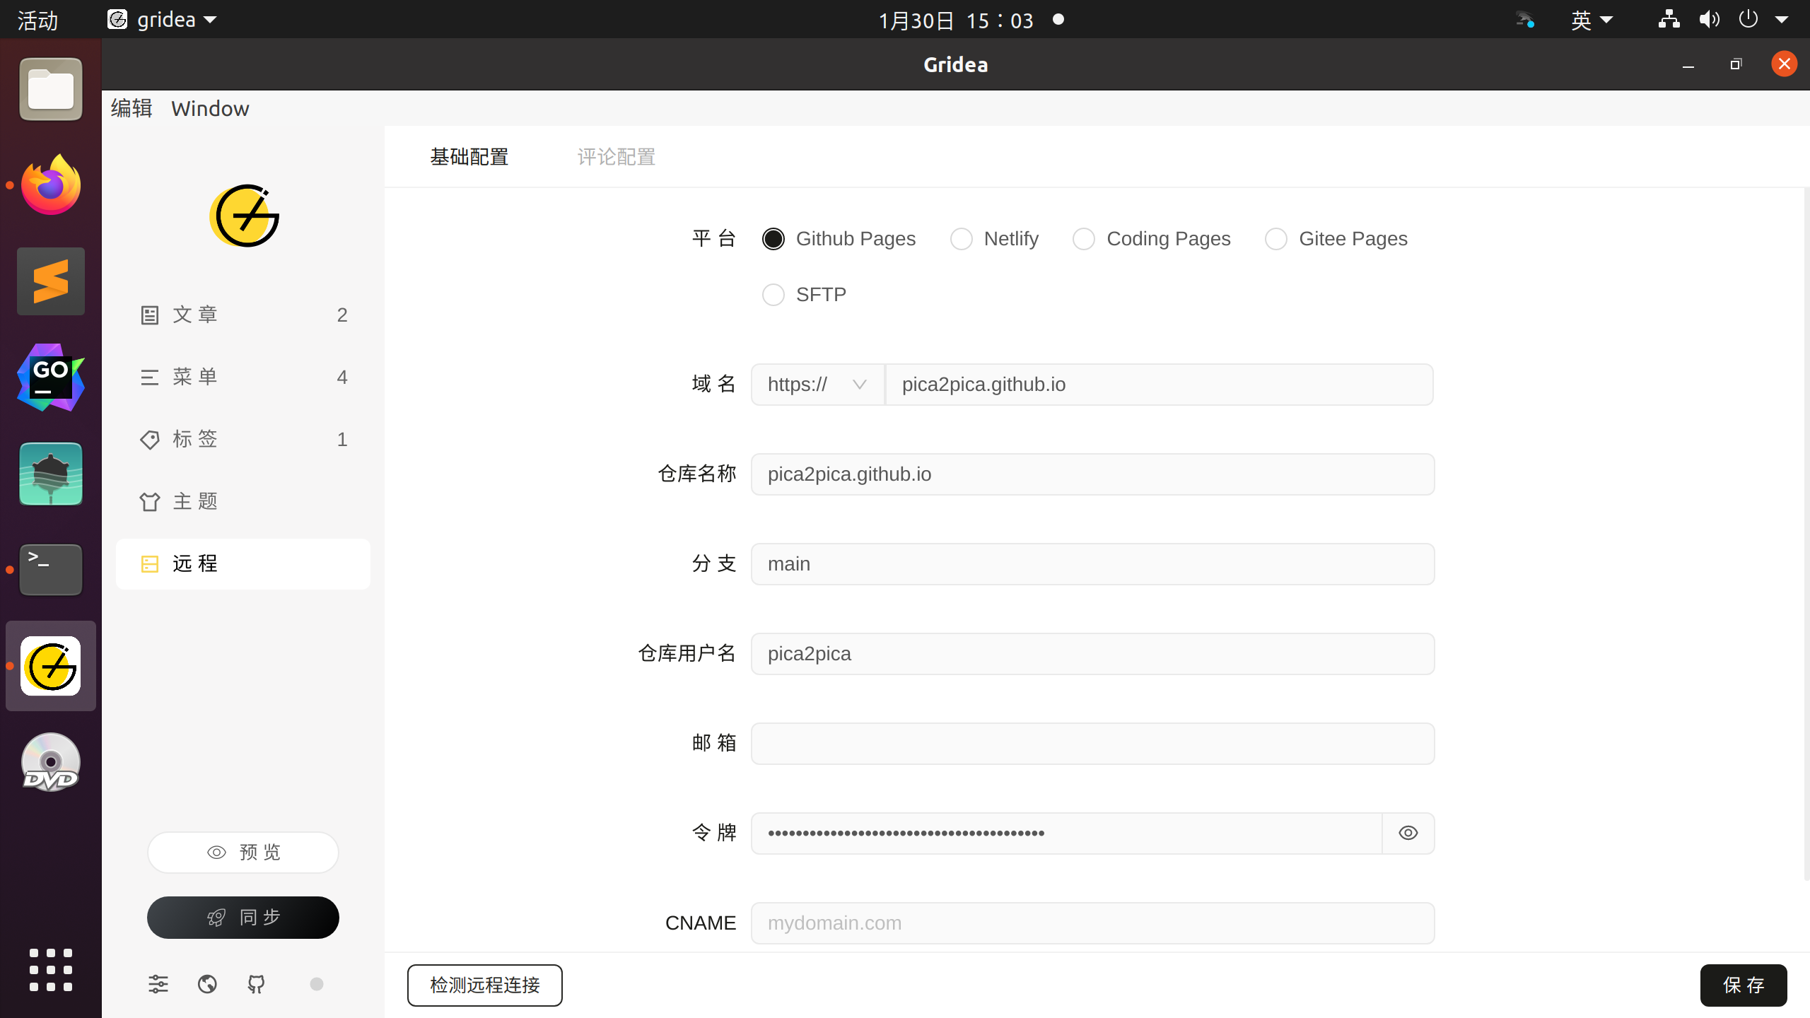Show the token with eye icon
The image size is (1810, 1018).
[x=1408, y=833]
